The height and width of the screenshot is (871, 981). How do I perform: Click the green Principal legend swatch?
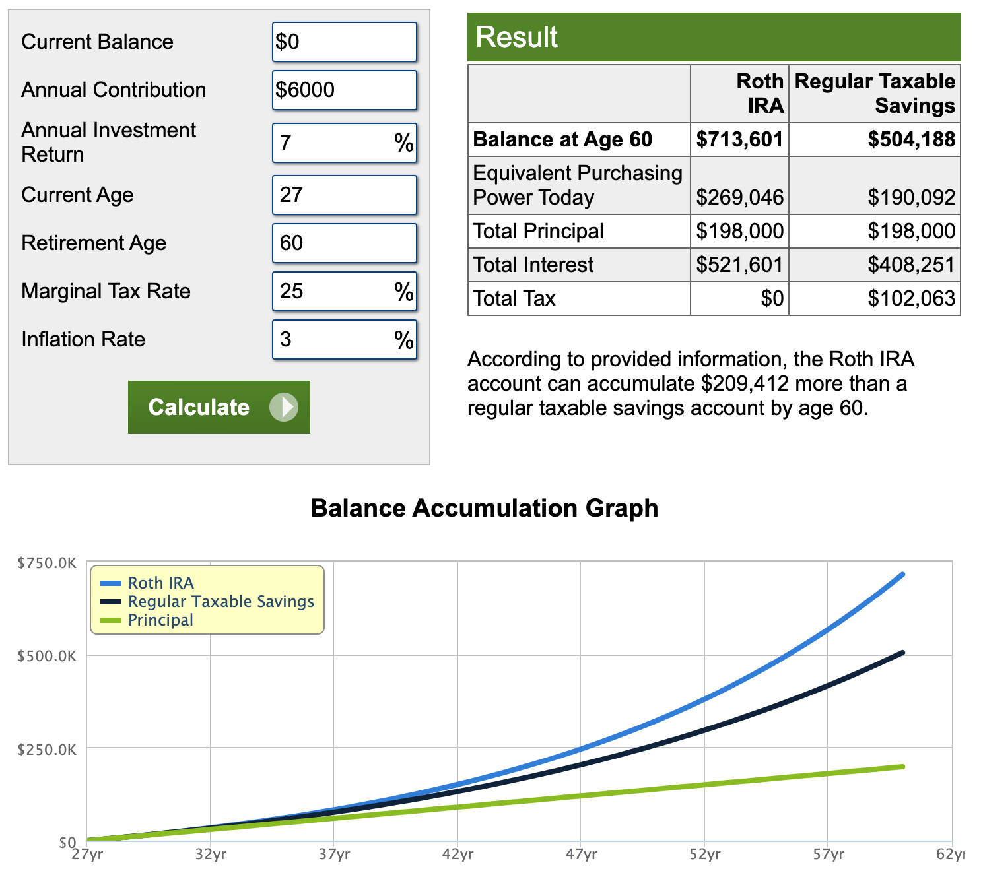tap(111, 620)
